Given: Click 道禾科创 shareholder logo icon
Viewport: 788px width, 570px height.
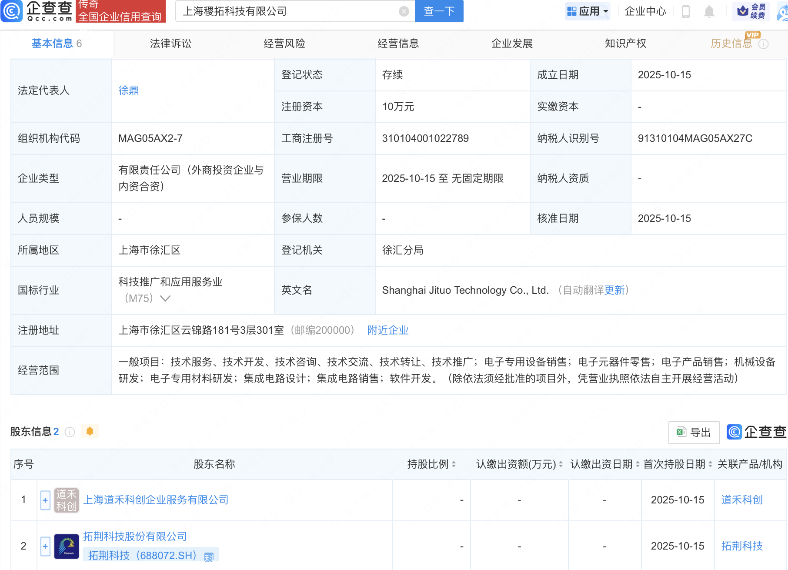Looking at the screenshot, I should point(67,500).
